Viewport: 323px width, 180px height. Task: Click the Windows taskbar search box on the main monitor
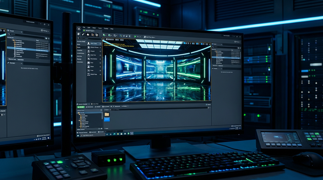pyautogui.click(x=92, y=135)
